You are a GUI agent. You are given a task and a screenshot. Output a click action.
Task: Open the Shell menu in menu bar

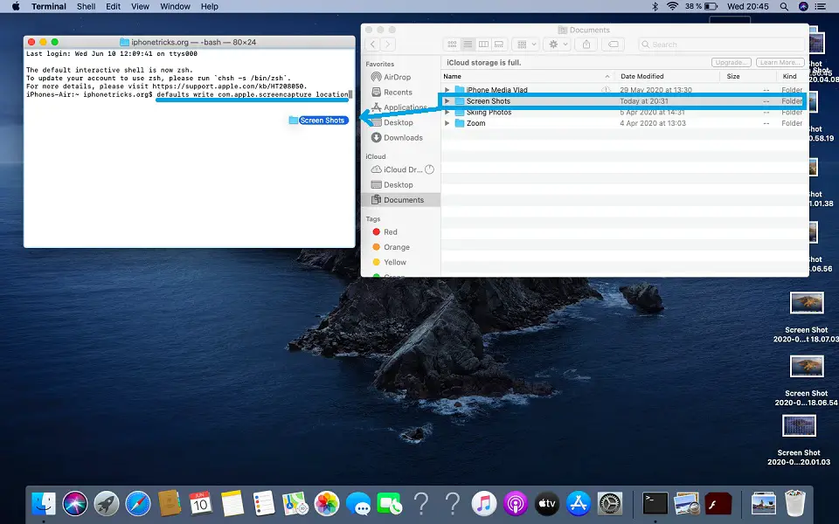pos(86,6)
